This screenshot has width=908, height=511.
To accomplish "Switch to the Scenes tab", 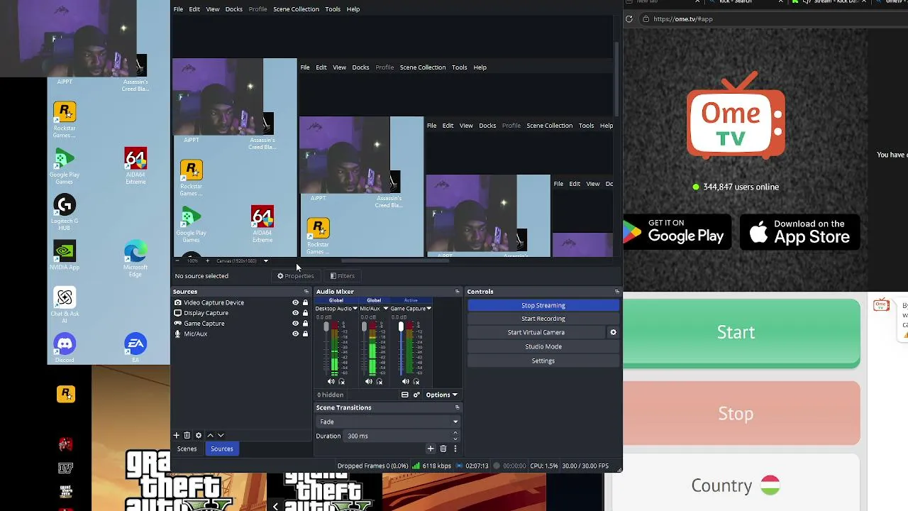I will tap(187, 449).
